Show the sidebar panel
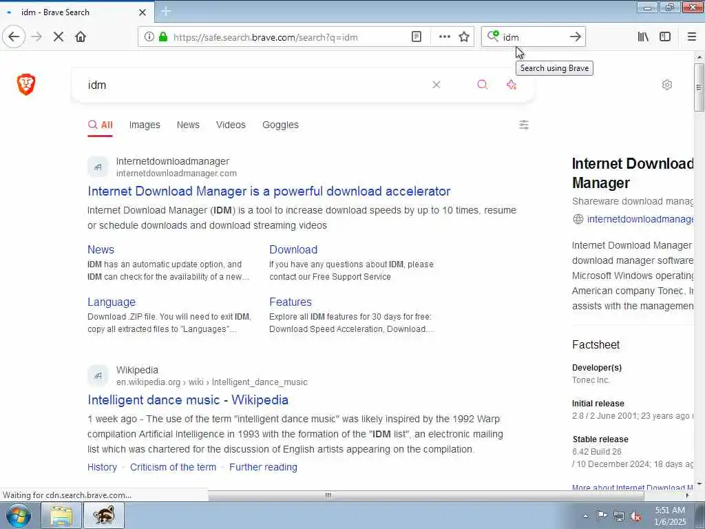This screenshot has width=705, height=529. pyautogui.click(x=665, y=37)
